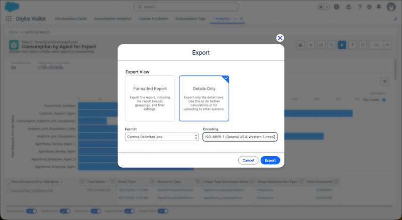Open Help question mark icon
Viewport: 402px width, 220px height.
360,7
